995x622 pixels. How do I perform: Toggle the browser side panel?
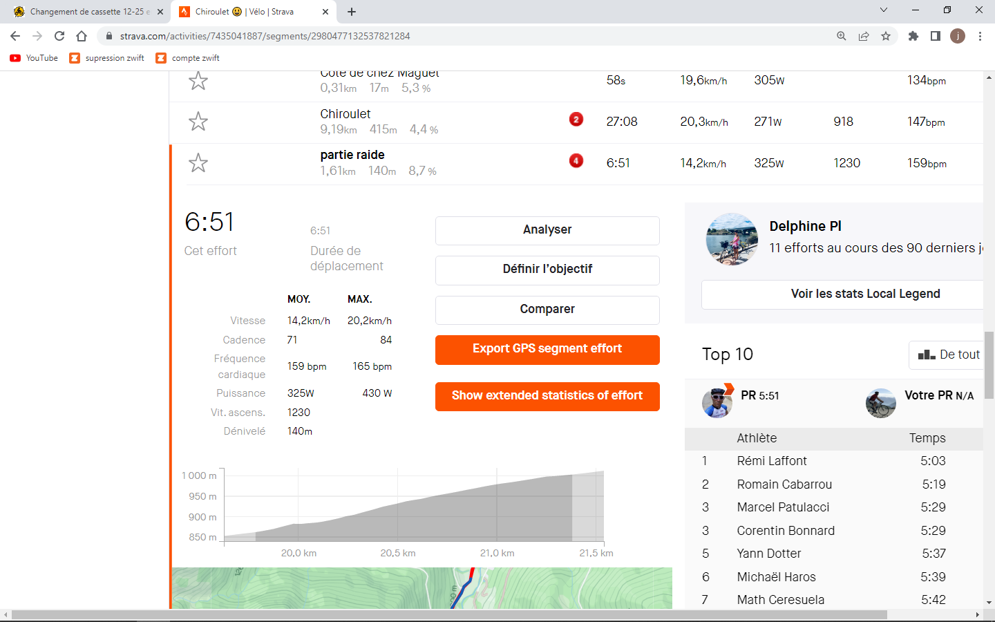pyautogui.click(x=936, y=36)
